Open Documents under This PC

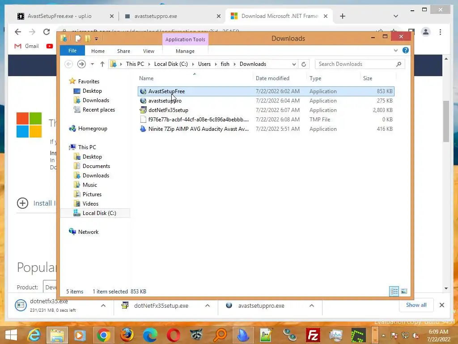coord(96,166)
